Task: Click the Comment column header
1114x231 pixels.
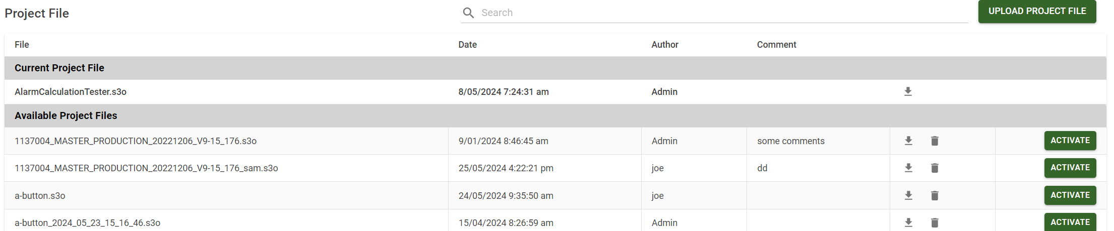Action: pyautogui.click(x=776, y=45)
